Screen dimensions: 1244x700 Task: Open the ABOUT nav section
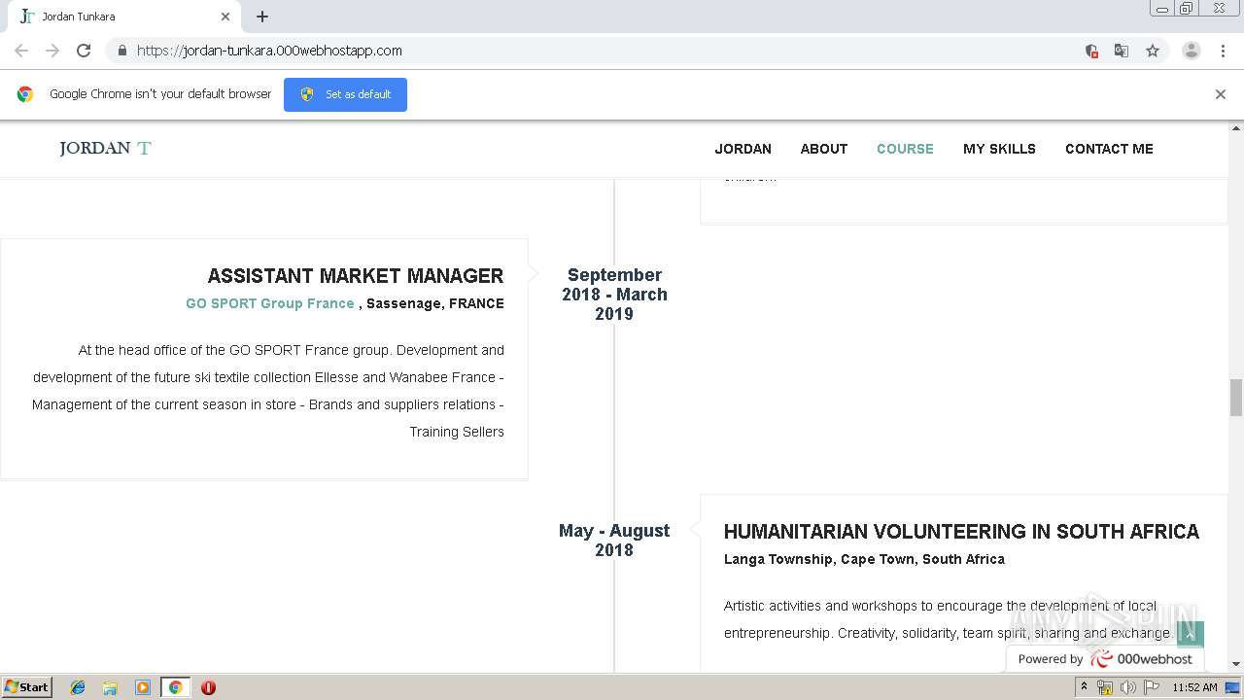click(824, 149)
